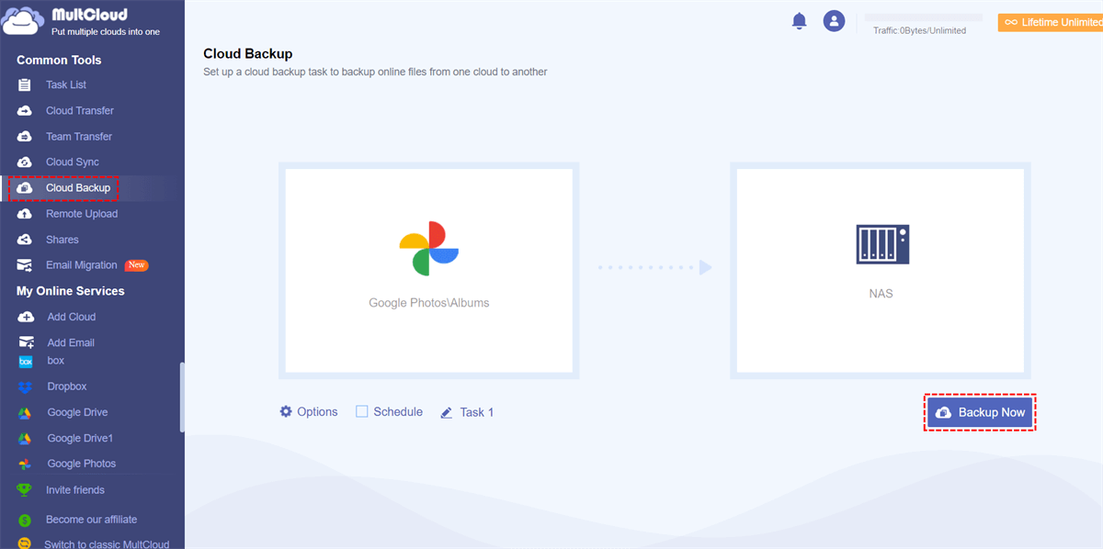Viewport: 1103px width, 549px height.
Task: Click the Remote Upload cloud icon
Action: pyautogui.click(x=25, y=213)
